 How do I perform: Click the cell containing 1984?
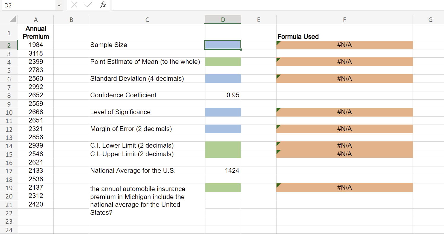(x=36, y=45)
